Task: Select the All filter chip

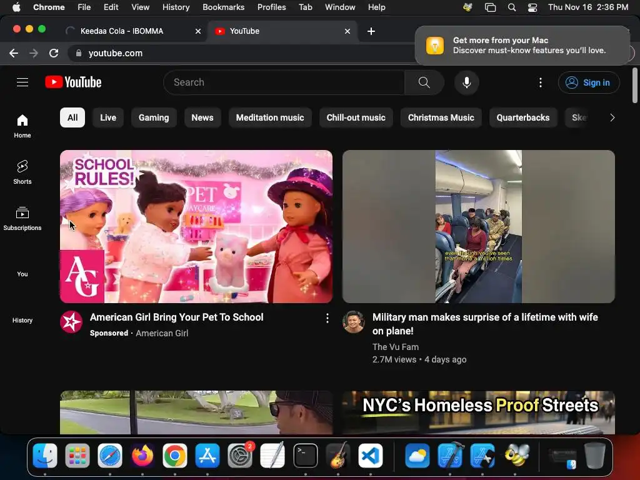Action: (x=72, y=117)
